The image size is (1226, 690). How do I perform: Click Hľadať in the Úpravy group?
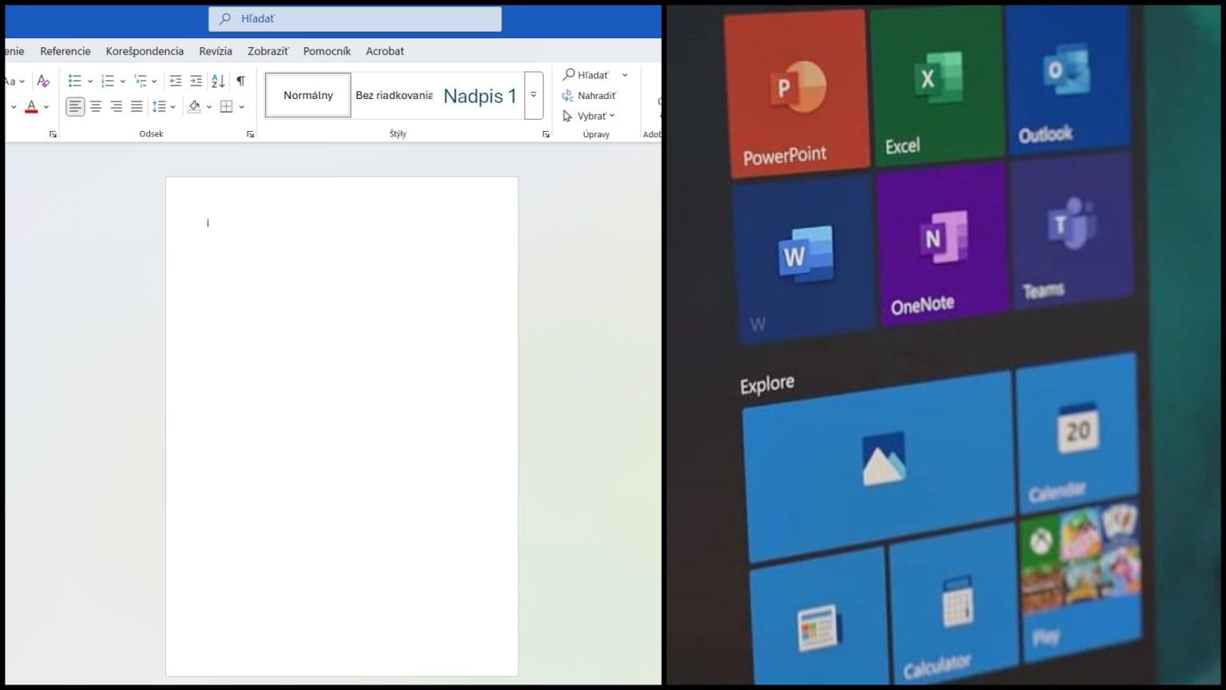click(586, 75)
